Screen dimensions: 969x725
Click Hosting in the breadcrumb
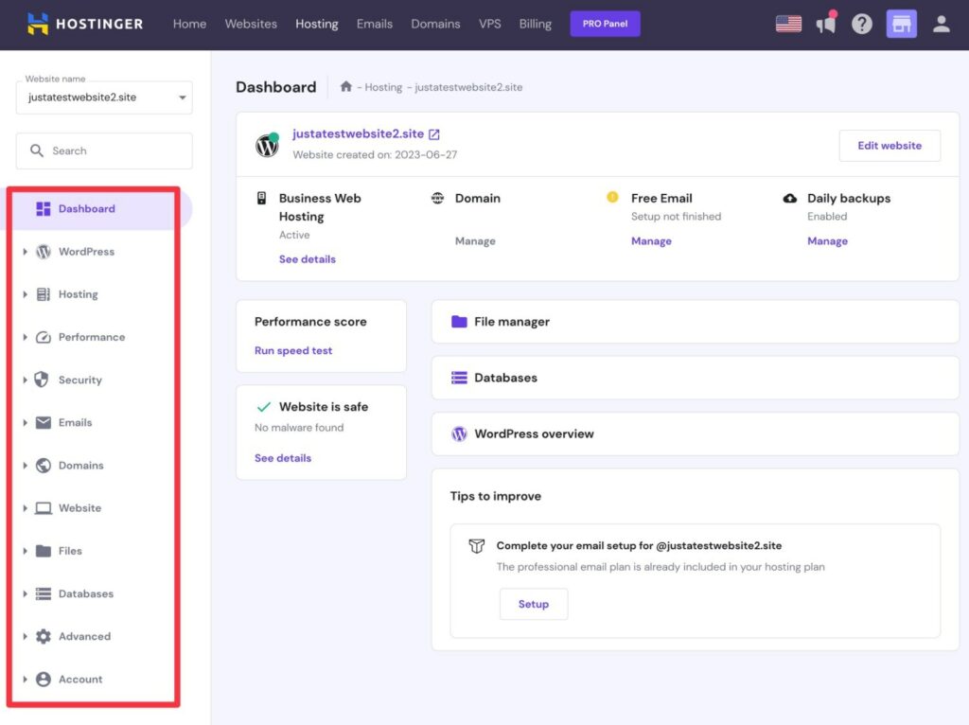pos(383,87)
